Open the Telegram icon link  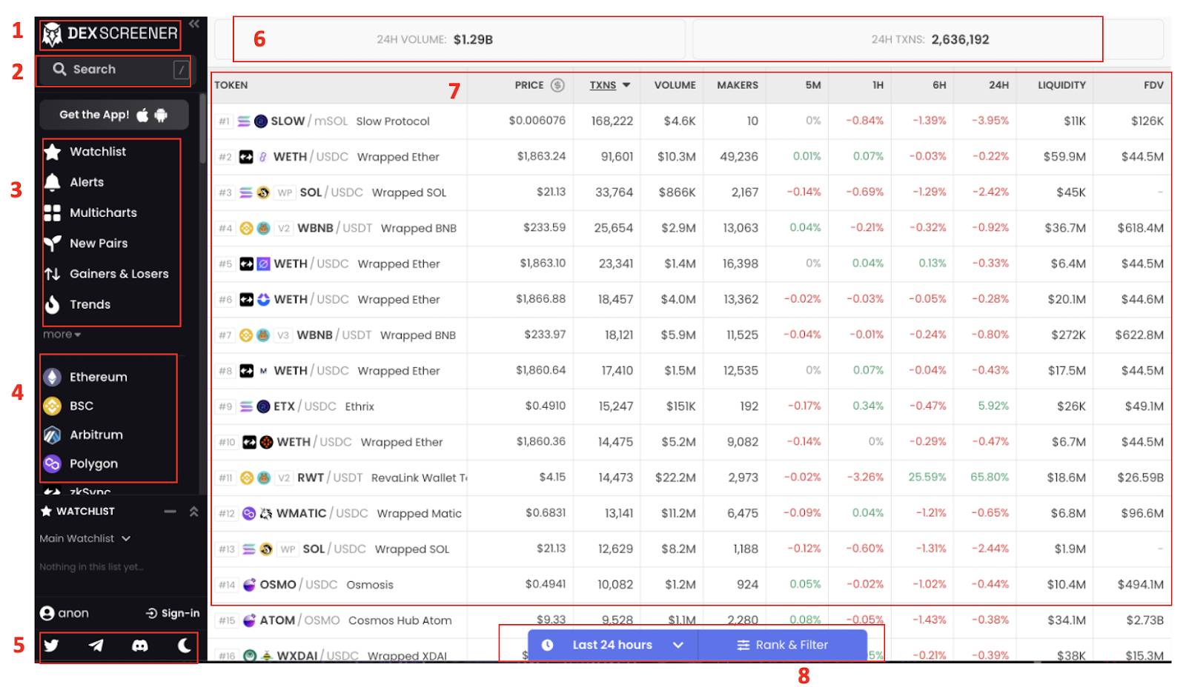coord(96,646)
